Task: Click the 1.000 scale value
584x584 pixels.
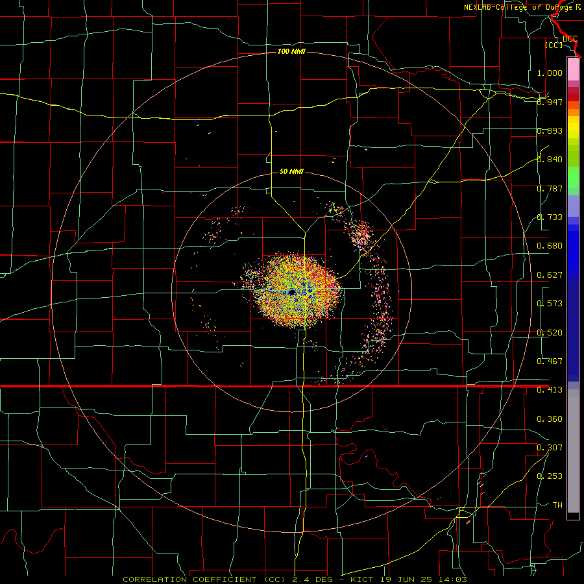Action: pos(550,73)
